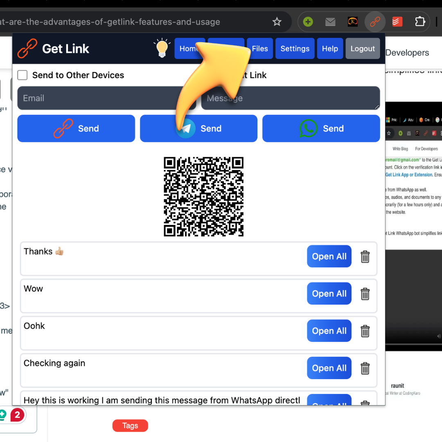442x442 pixels.
Task: Open the Get Link chain extension icon
Action: click(375, 22)
